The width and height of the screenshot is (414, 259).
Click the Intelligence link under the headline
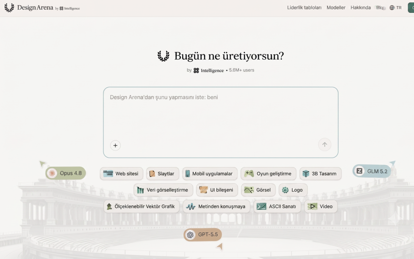208,70
